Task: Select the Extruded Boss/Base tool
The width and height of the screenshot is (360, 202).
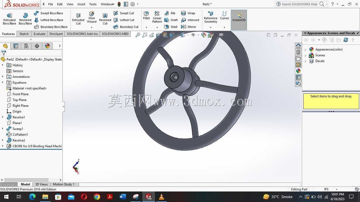Action: tap(9, 19)
